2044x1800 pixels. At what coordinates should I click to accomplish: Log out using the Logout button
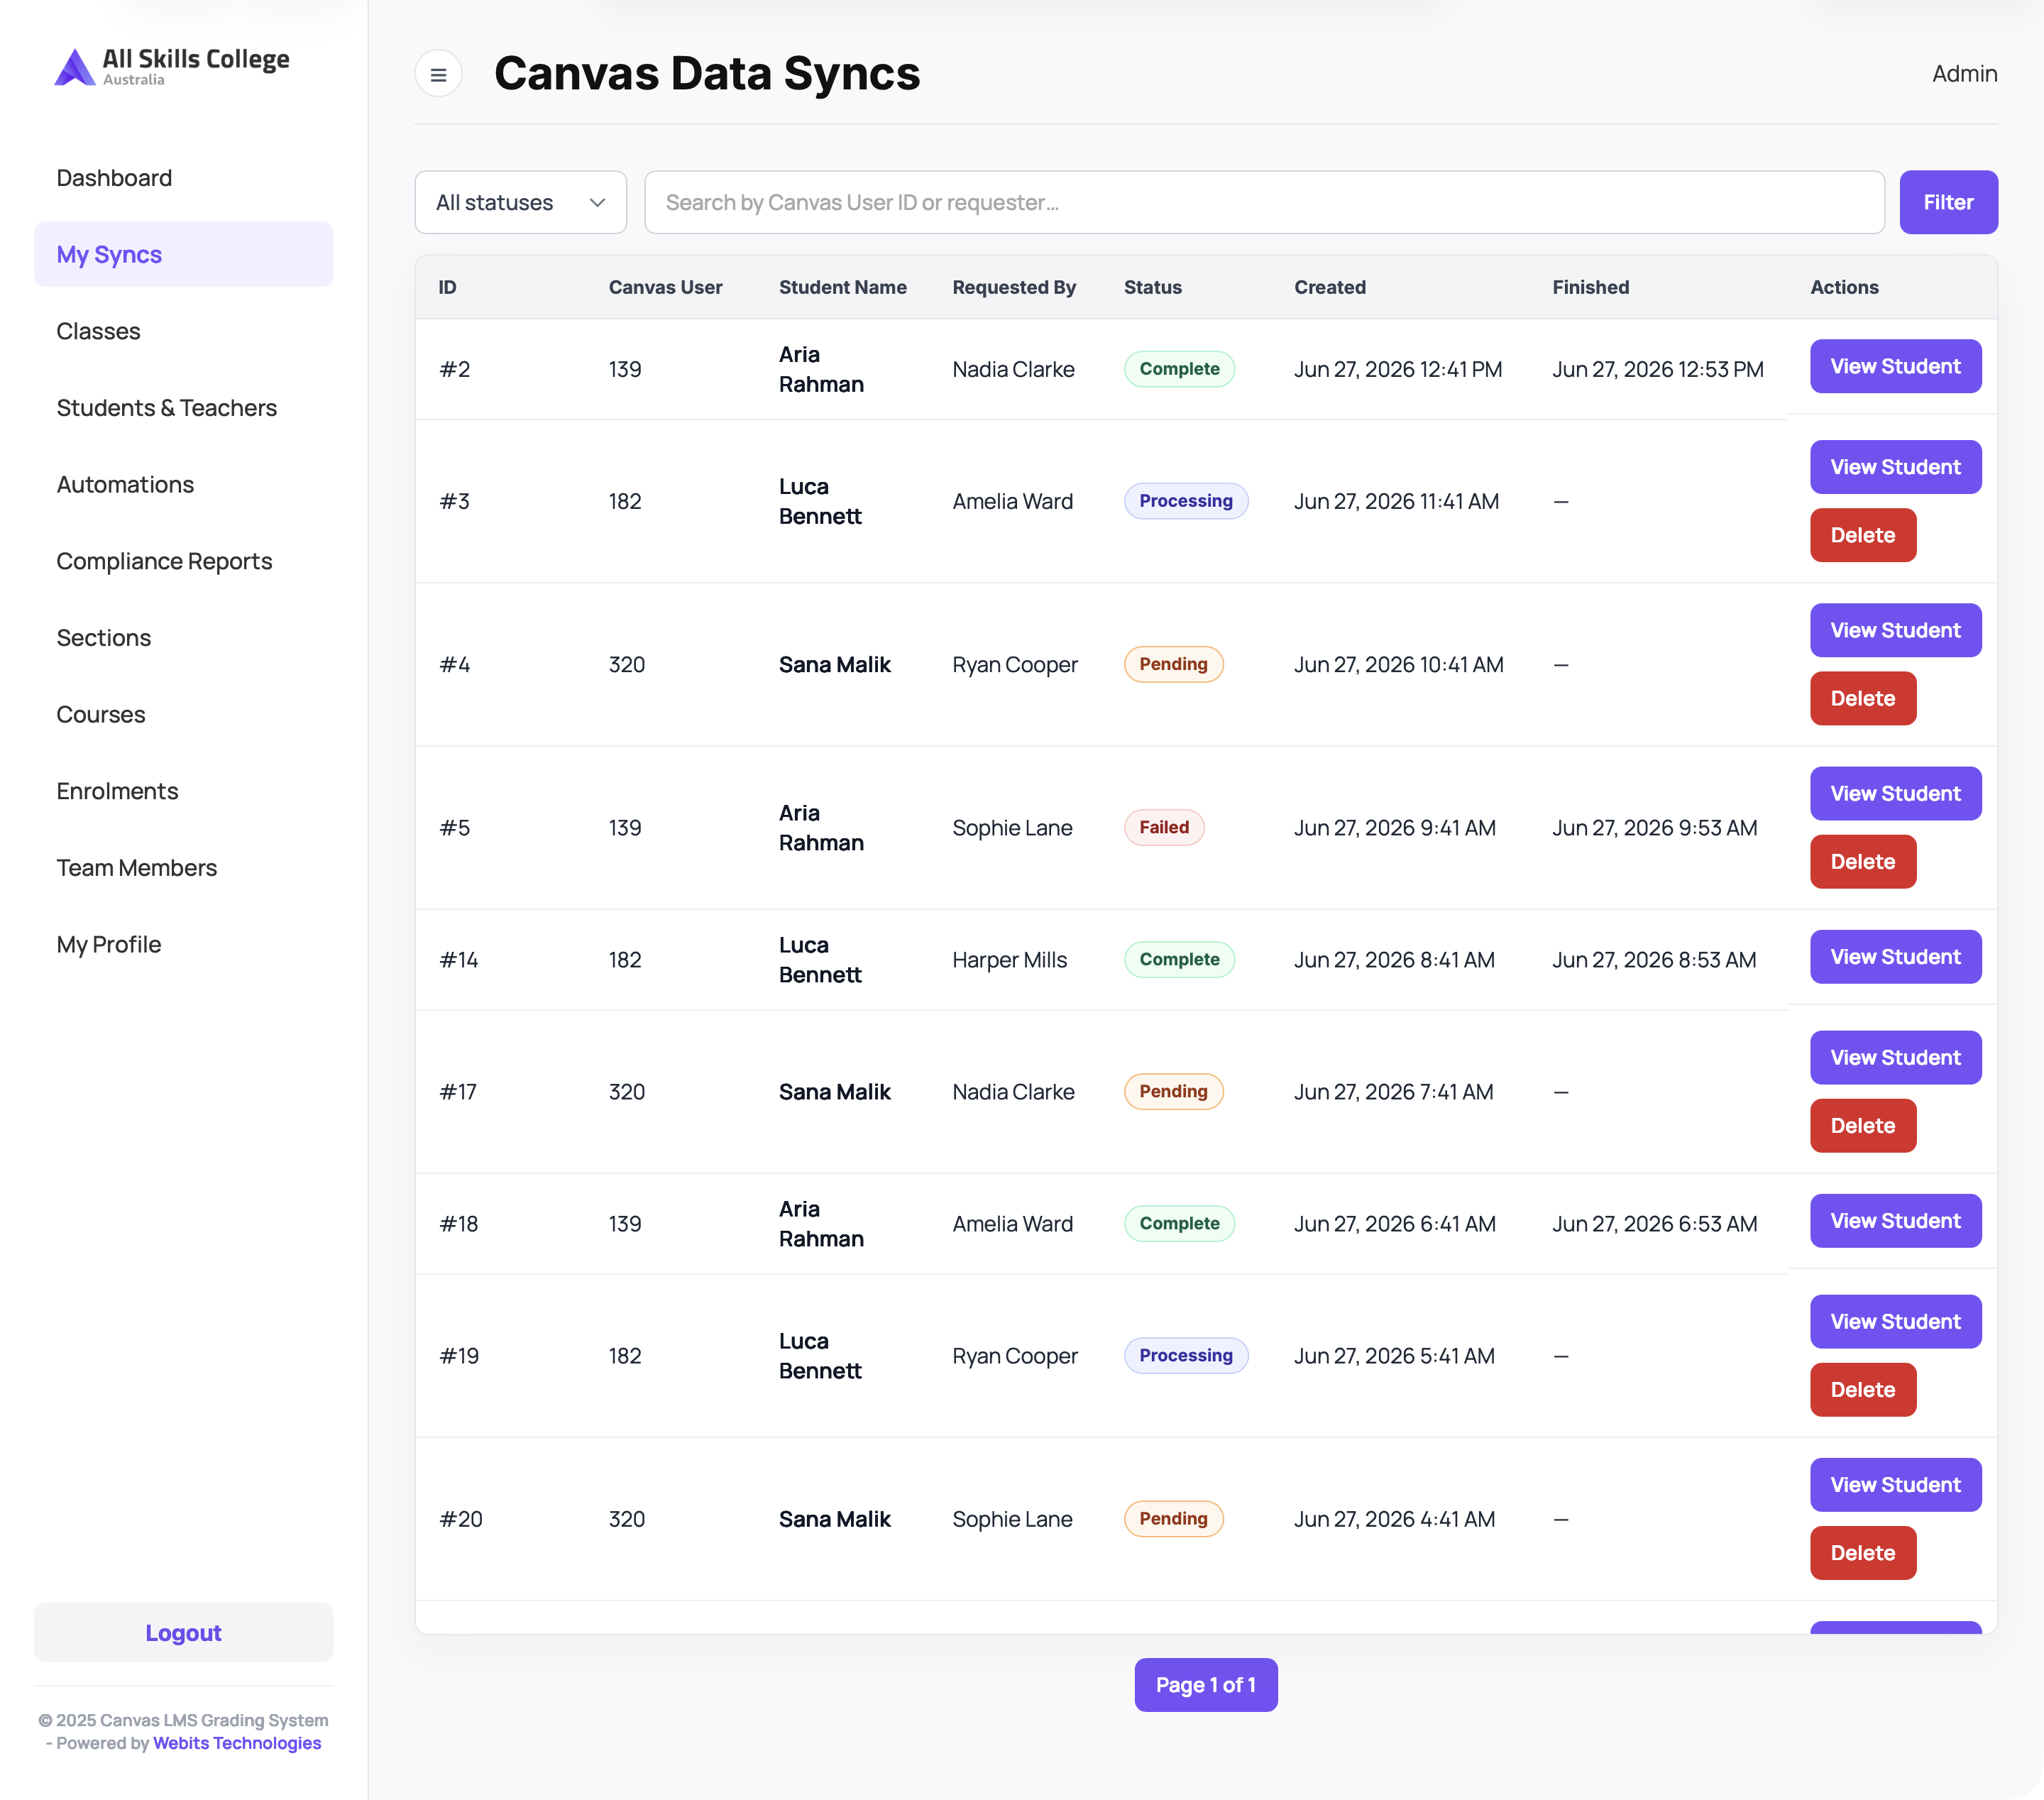(183, 1633)
